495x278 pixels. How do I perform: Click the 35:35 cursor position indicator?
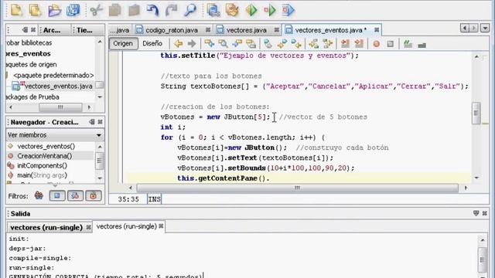click(x=128, y=199)
